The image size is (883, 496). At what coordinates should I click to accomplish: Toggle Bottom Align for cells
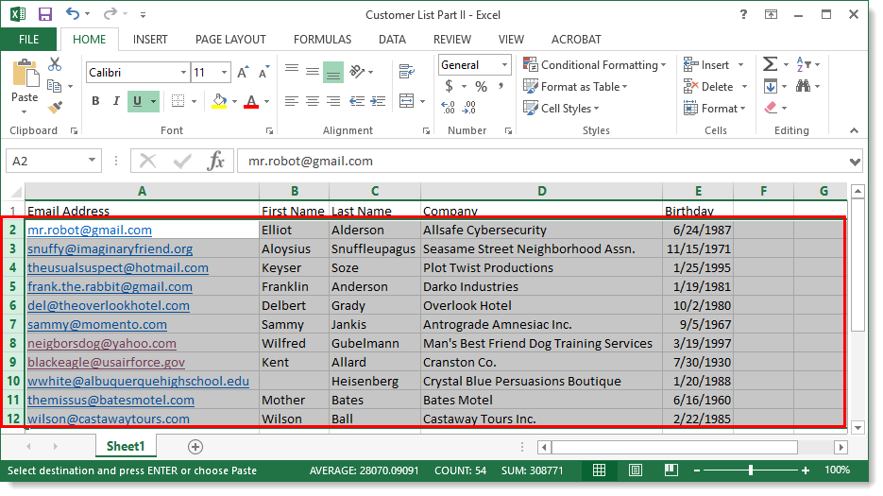[x=333, y=72]
